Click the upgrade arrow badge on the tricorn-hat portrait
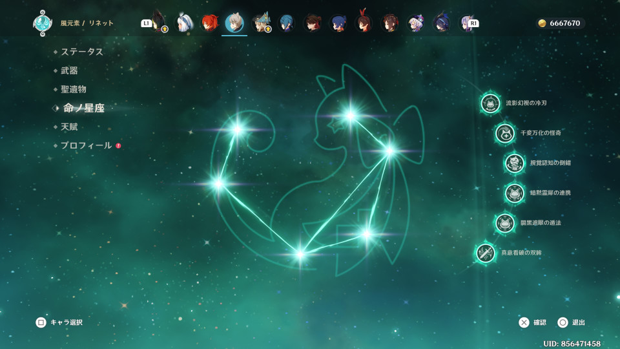Viewport: 620px width, 349px height. click(x=268, y=29)
